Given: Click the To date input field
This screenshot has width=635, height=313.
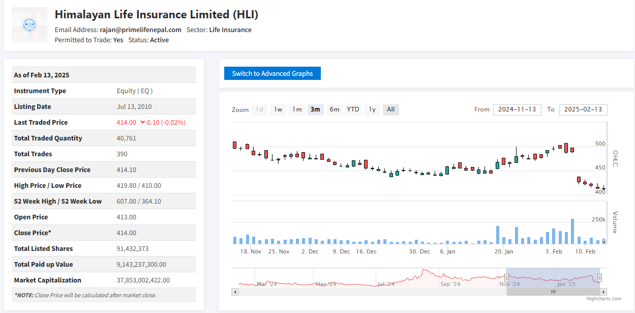Looking at the screenshot, I should (583, 109).
